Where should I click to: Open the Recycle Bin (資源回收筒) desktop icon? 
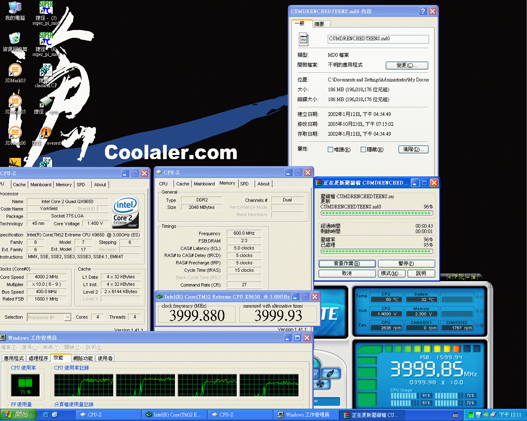(x=15, y=39)
